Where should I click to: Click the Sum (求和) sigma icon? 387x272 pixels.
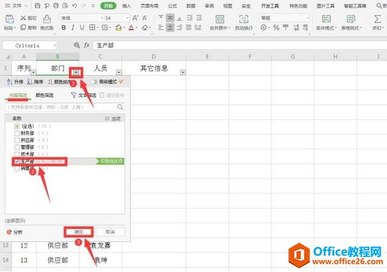pyautogui.click(x=377, y=19)
